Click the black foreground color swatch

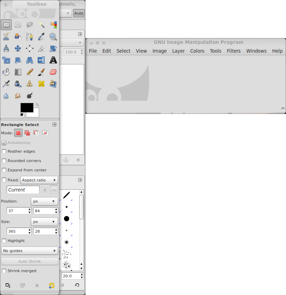pyautogui.click(x=26, y=107)
